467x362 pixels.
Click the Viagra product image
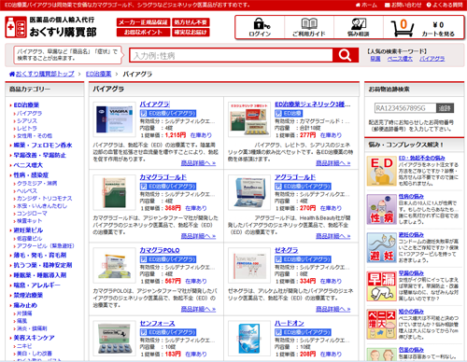[x=114, y=119]
